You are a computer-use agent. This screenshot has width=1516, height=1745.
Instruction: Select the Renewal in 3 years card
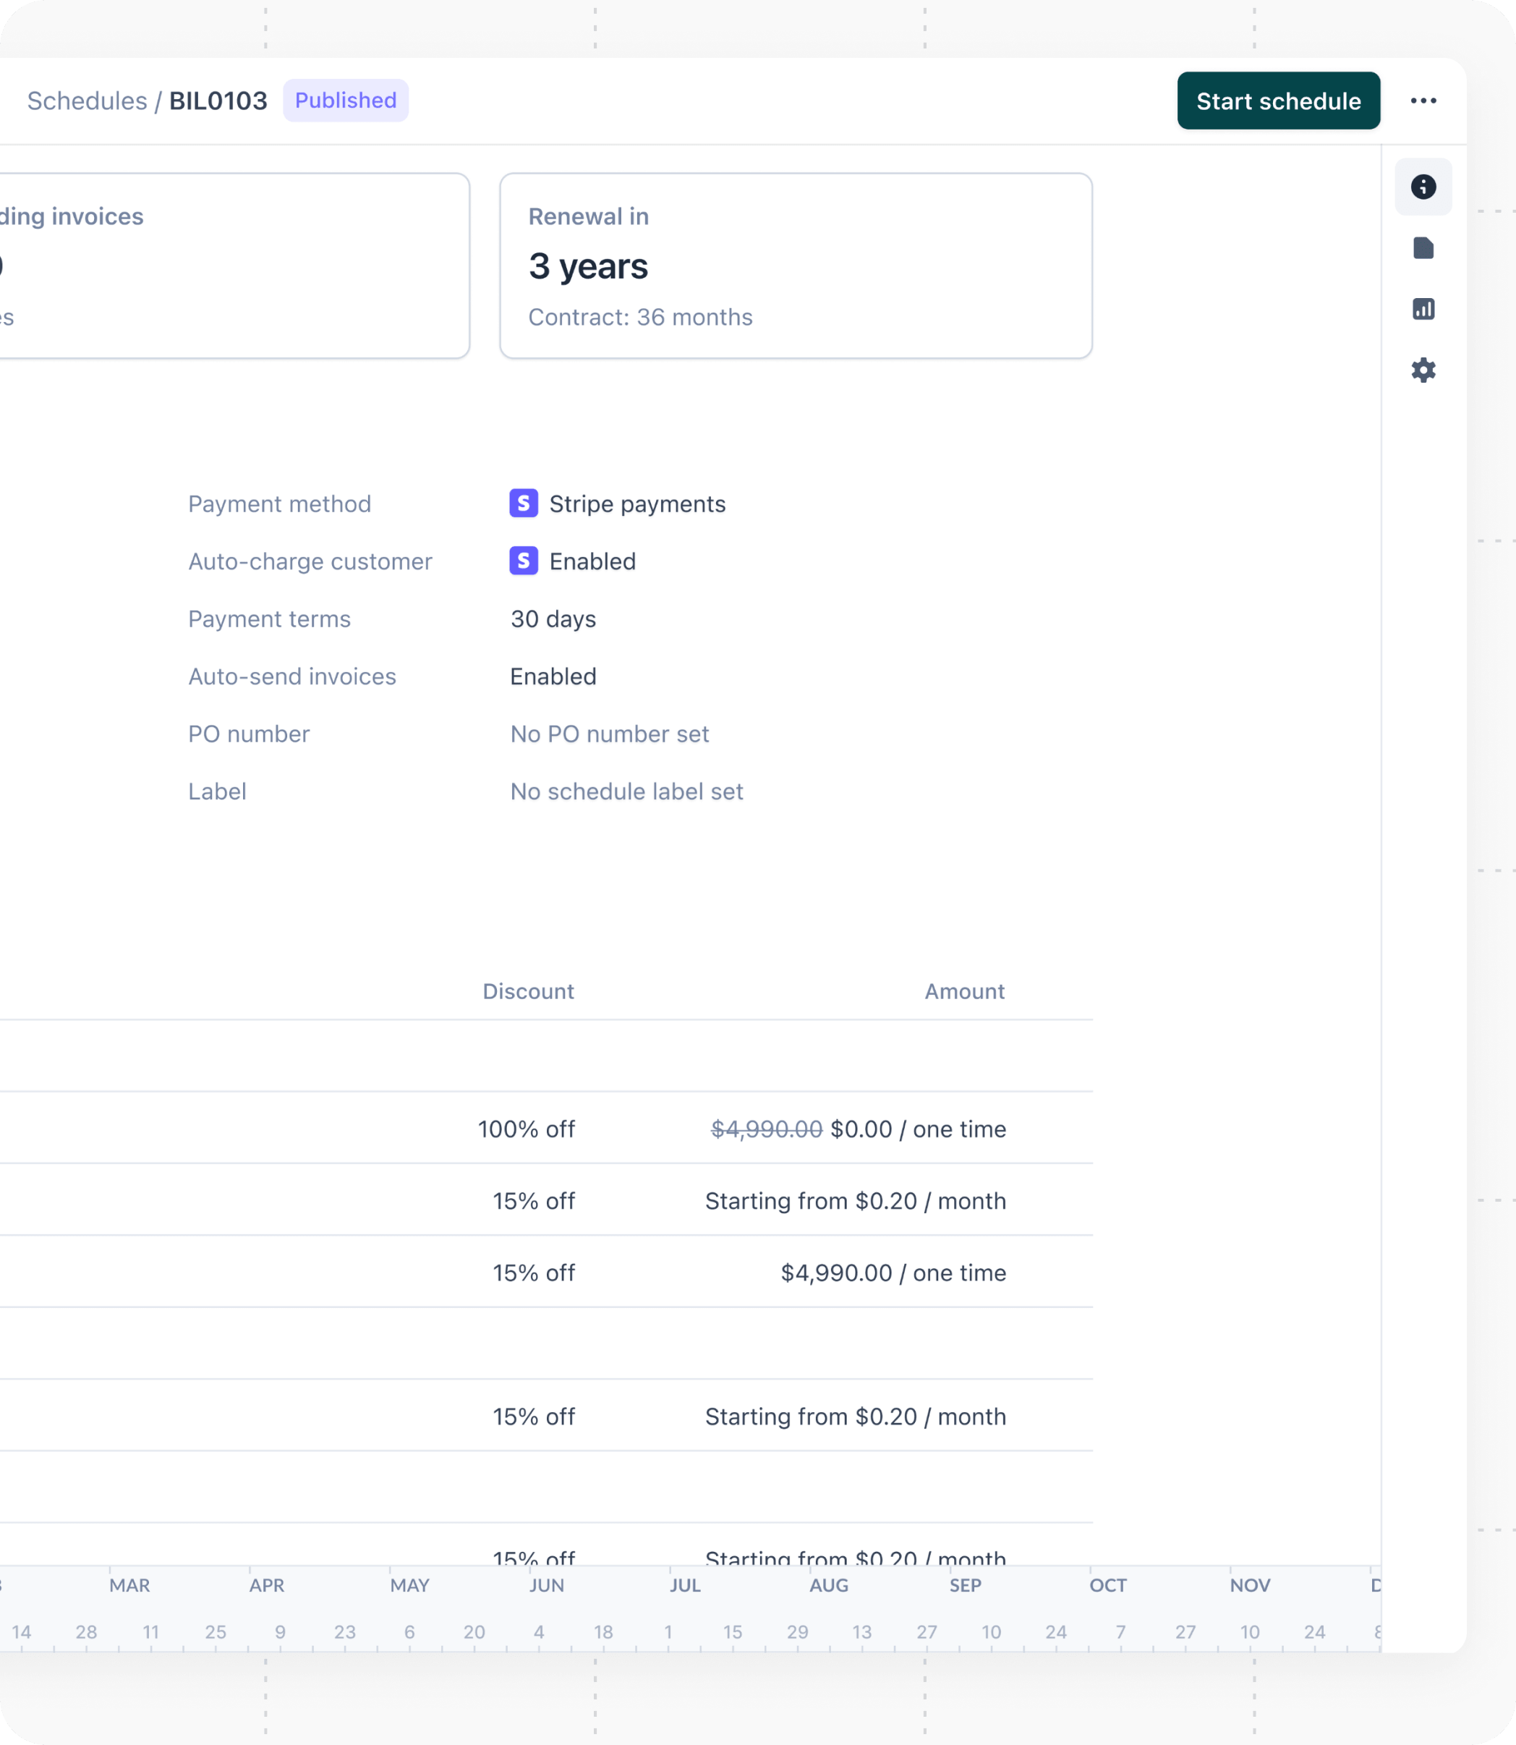[795, 266]
